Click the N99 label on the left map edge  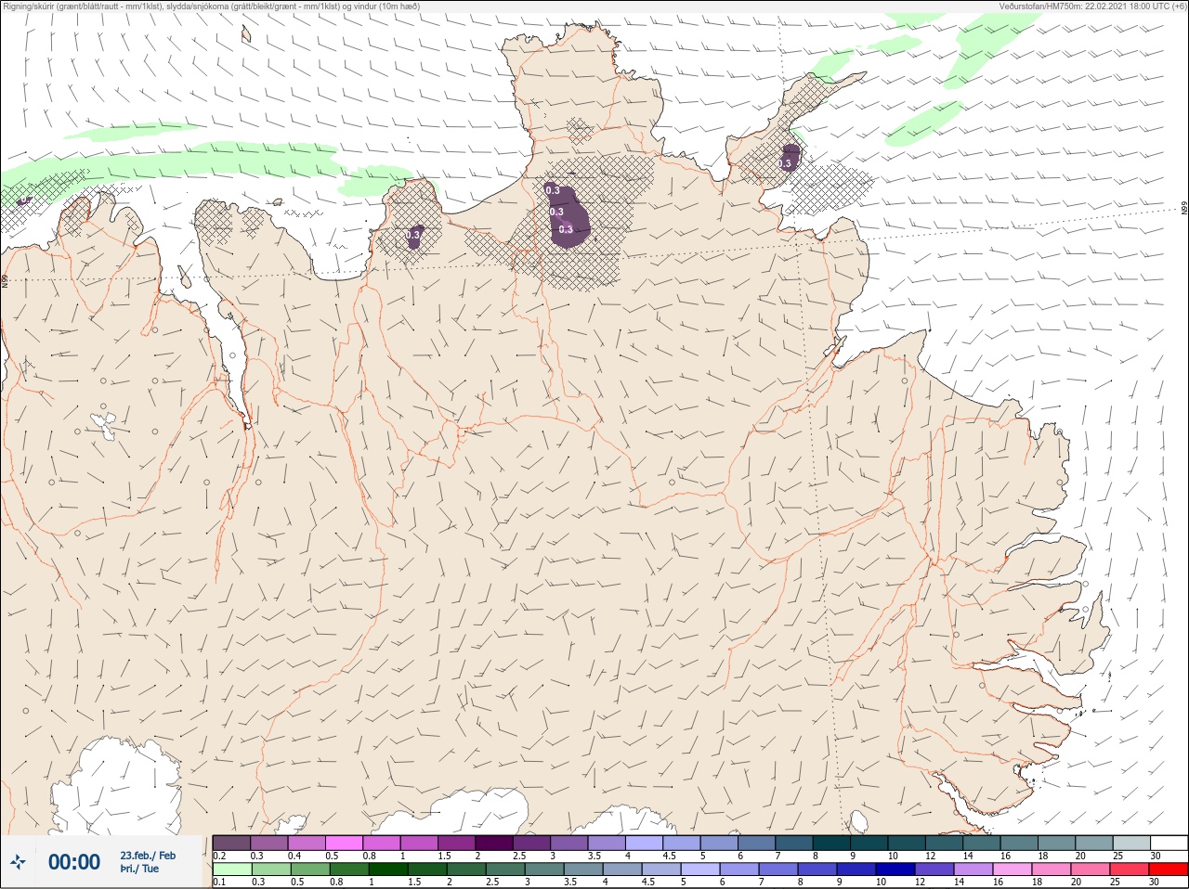[x=5, y=279]
